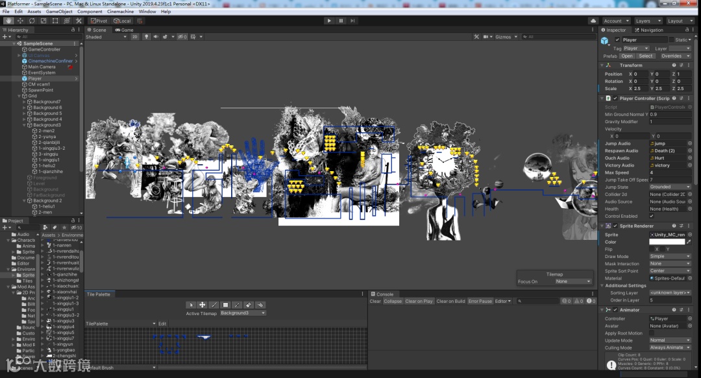Collapse the Background3 tree item
The width and height of the screenshot is (701, 378).
pos(25,125)
